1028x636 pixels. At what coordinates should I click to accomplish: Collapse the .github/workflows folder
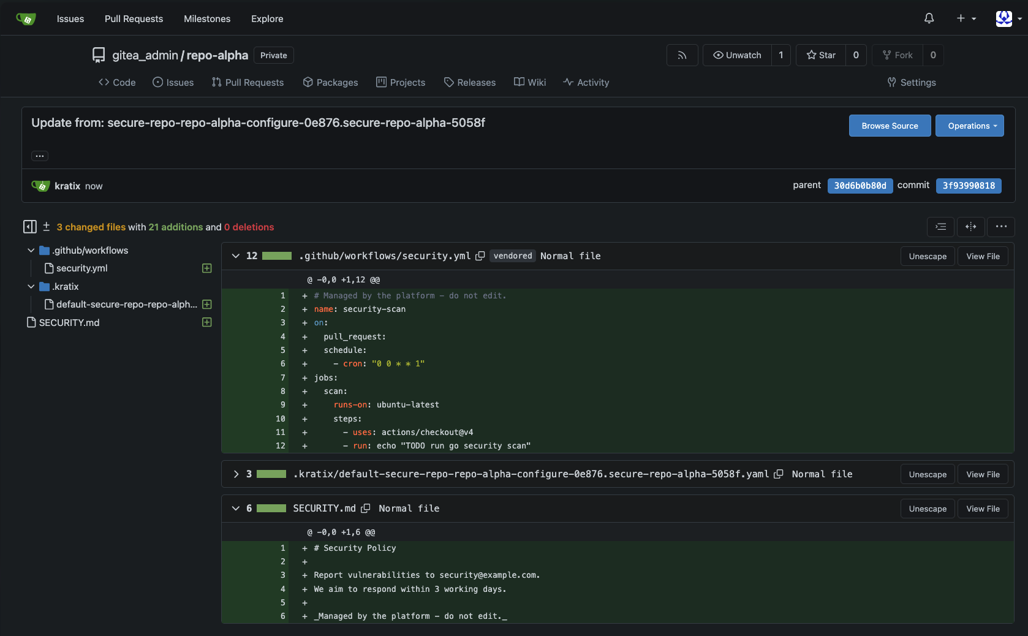(x=31, y=250)
